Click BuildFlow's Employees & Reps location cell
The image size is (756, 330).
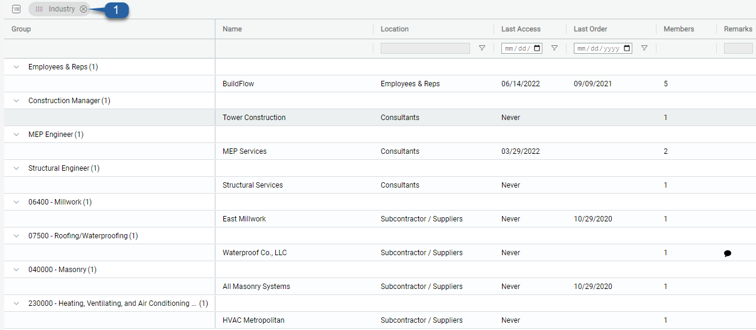(x=410, y=84)
